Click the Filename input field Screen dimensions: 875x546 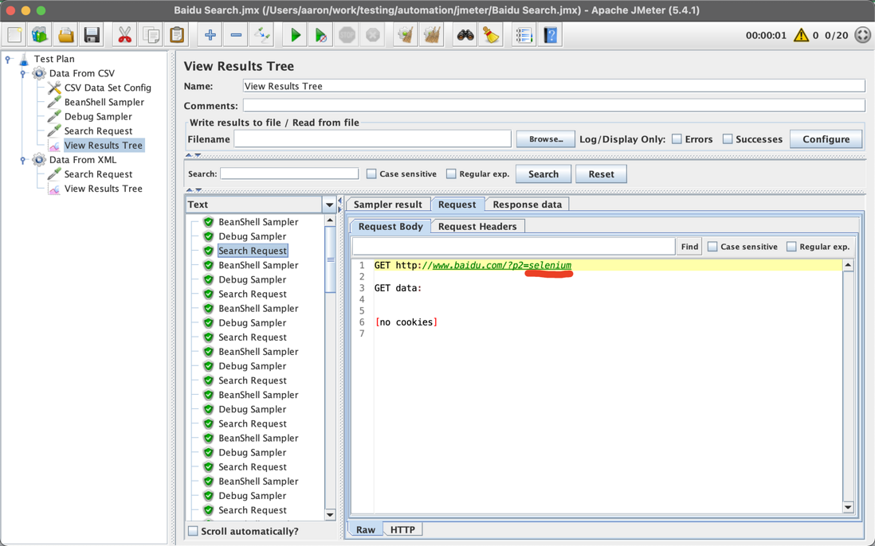click(x=373, y=139)
